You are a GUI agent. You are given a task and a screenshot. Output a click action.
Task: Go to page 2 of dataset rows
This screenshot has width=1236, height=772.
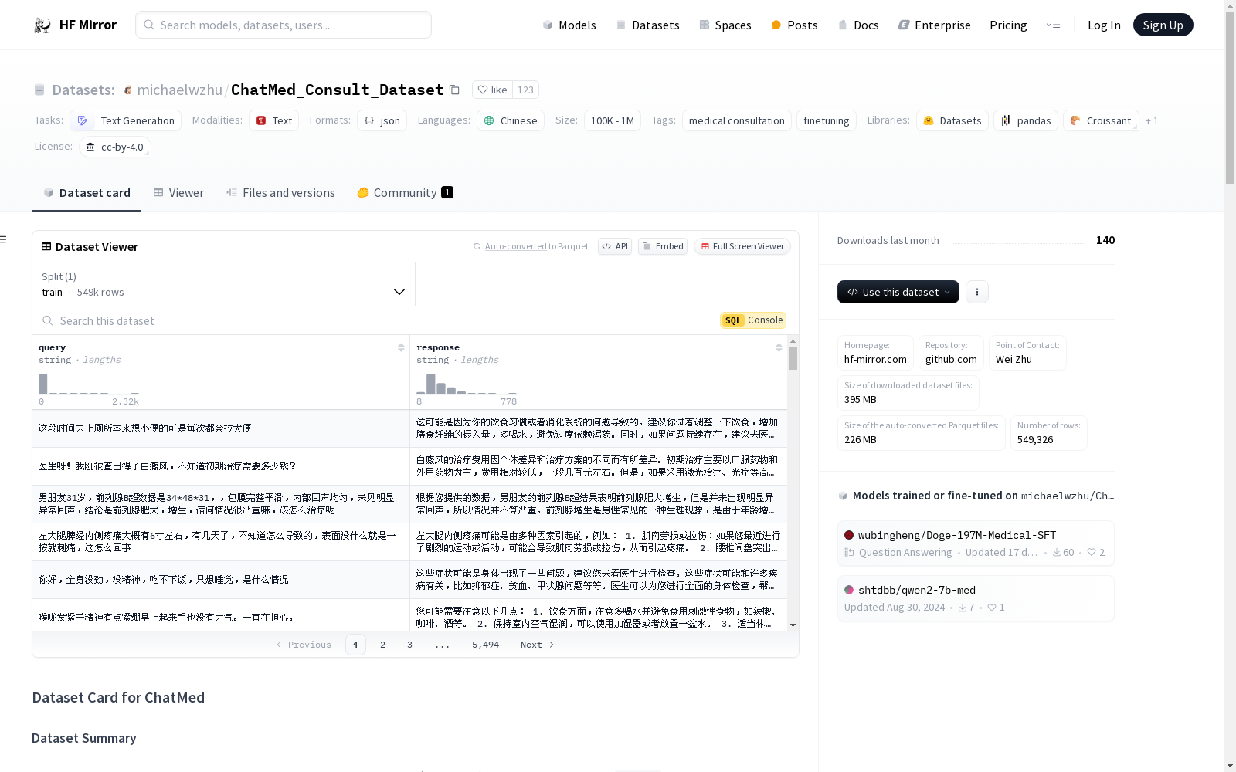click(382, 645)
